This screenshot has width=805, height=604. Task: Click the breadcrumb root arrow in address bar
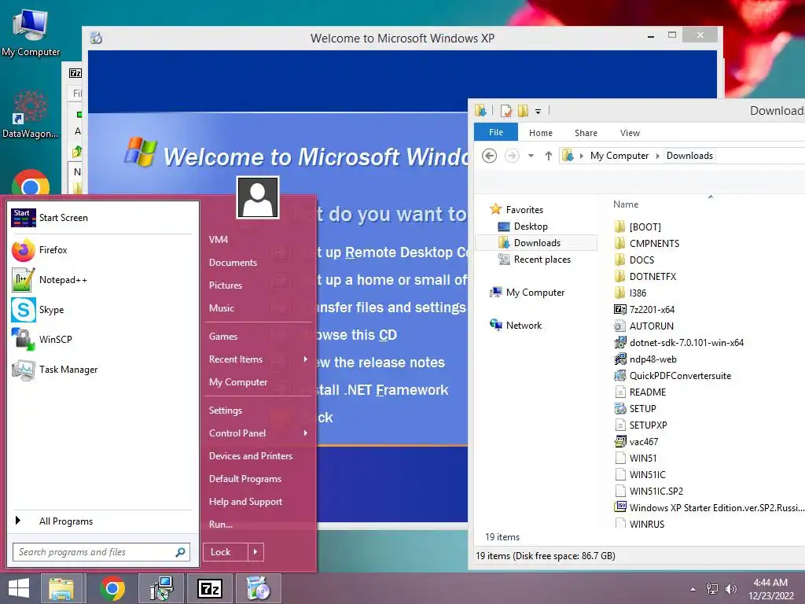click(x=581, y=156)
